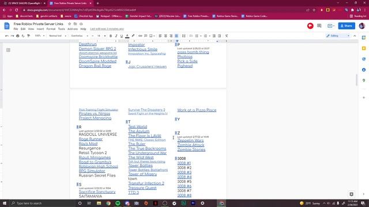Open the Normal text style dropdown

pyautogui.click(x=58, y=36)
